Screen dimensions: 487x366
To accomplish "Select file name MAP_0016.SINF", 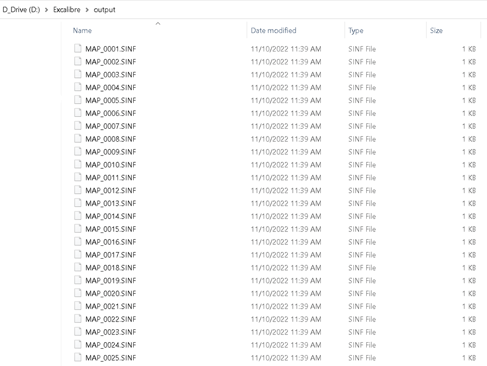I will point(111,242).
